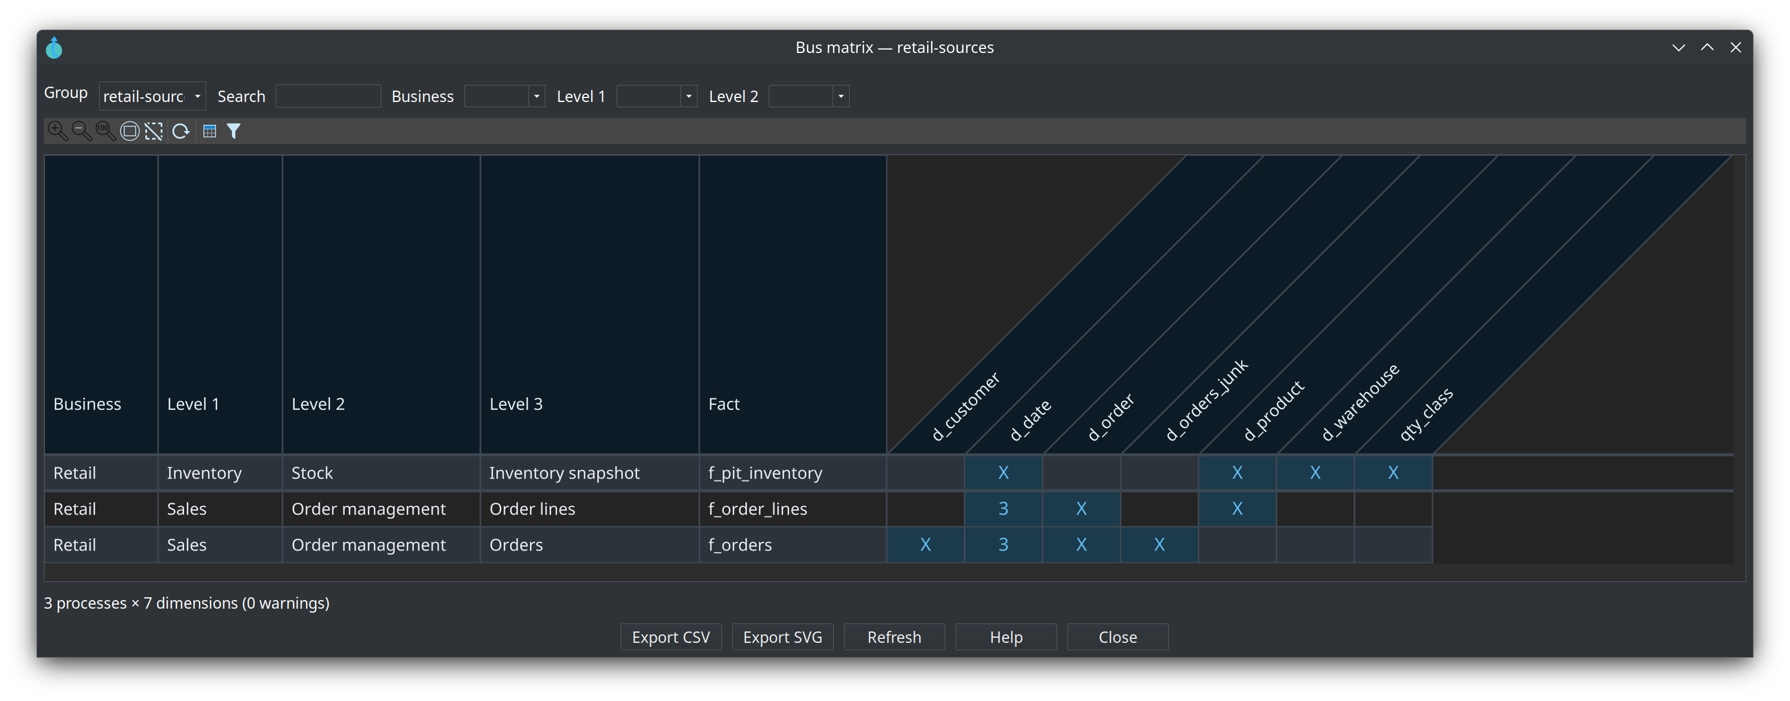Click the qty_class X for f_pit_inventory

pyautogui.click(x=1393, y=472)
